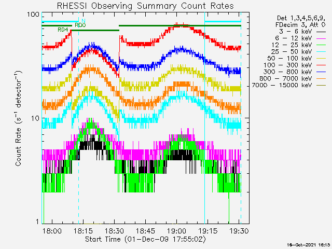332x249 pixels.
Task: Click the dashed cyan vertical line near 19:30
Action: coord(241,118)
